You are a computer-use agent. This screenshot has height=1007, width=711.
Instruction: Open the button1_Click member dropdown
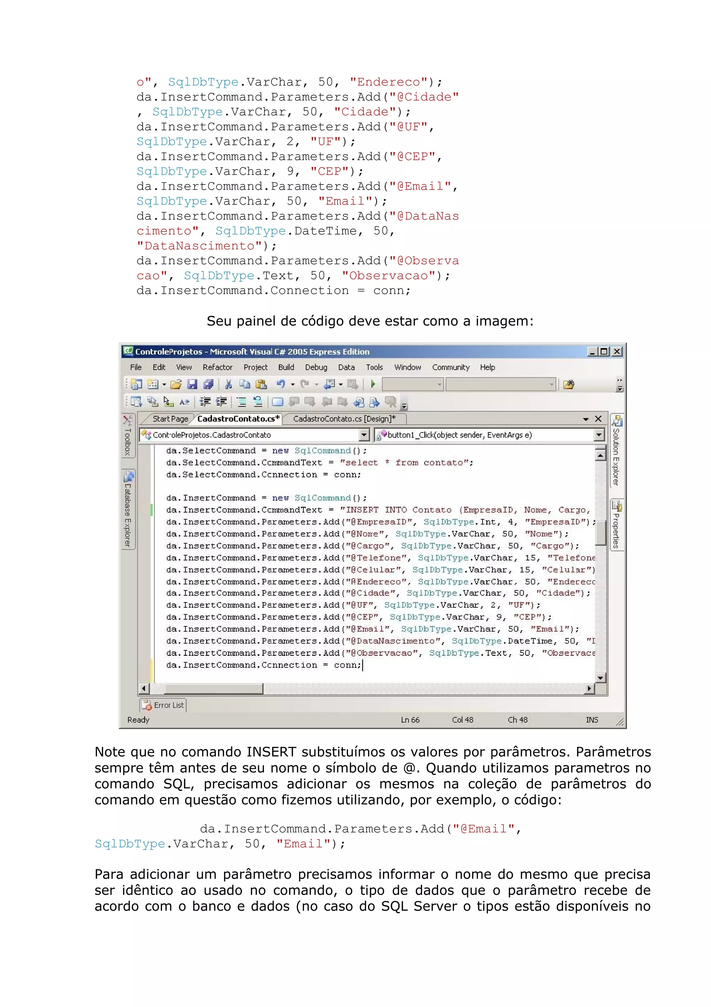pos(490,435)
